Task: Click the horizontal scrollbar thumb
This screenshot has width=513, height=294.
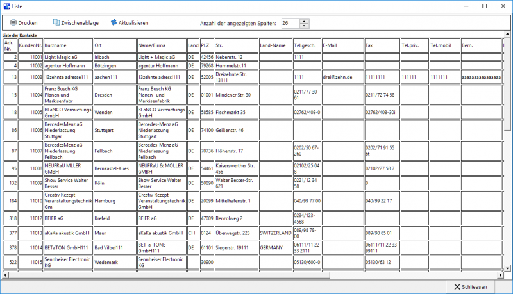Action: (x=169, y=275)
